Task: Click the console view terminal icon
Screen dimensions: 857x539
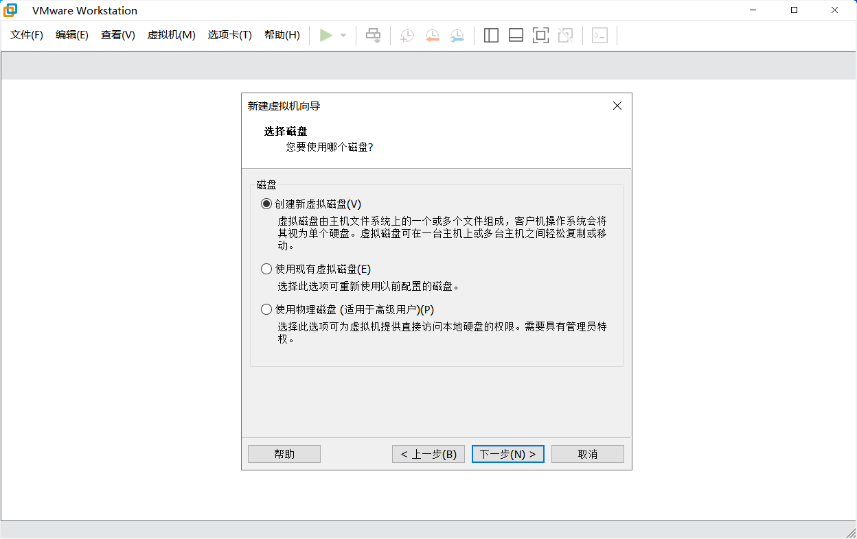Action: tap(599, 36)
